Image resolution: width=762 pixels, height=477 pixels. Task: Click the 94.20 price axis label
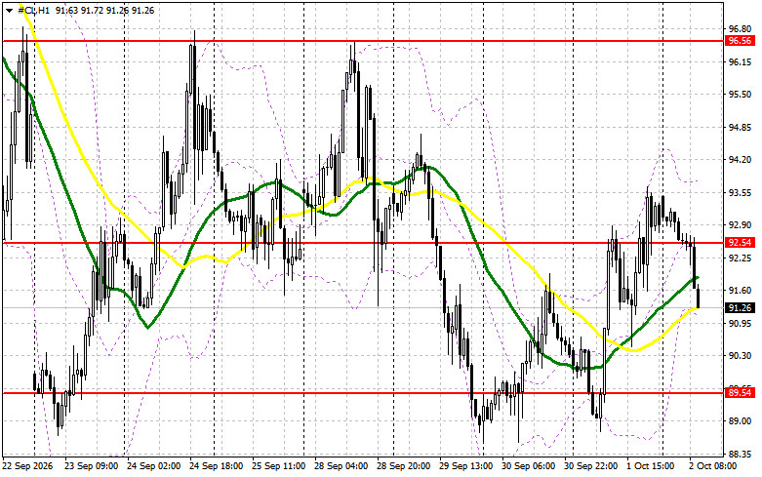[740, 160]
